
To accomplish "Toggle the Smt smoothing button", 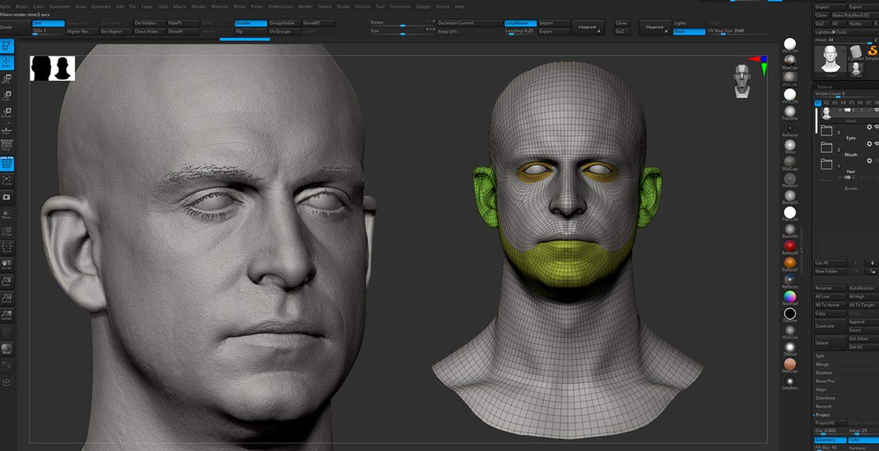I will tap(48, 23).
